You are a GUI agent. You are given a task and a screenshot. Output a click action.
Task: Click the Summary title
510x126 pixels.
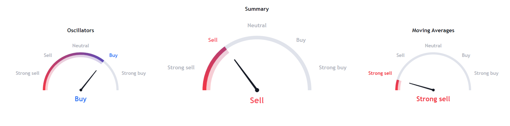257,9
